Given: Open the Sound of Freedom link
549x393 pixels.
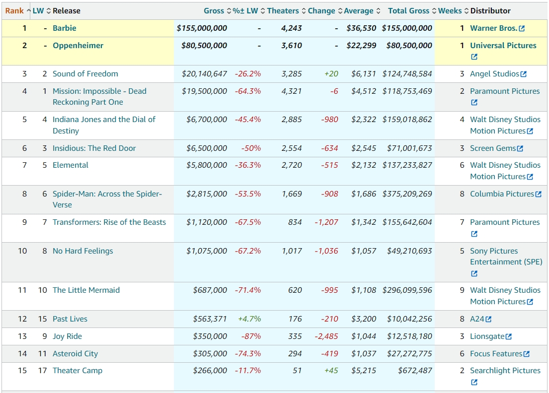Looking at the screenshot, I should click(x=85, y=74).
